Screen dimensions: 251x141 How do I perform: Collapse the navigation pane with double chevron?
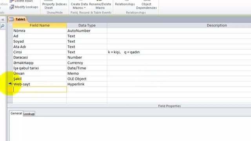coord(3,20)
